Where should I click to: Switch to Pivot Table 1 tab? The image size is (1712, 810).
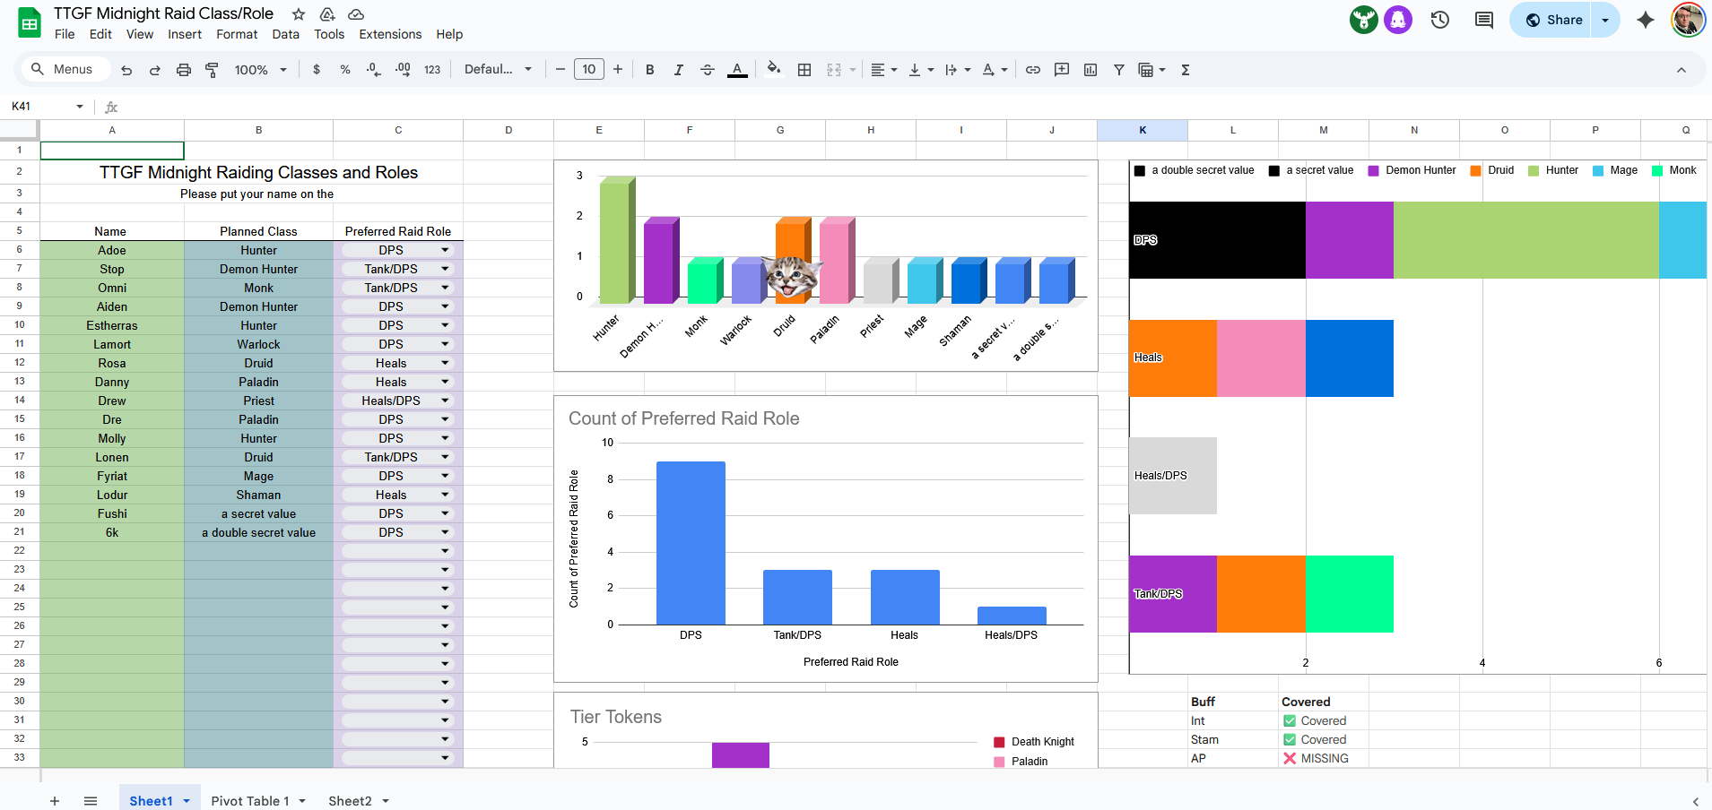click(250, 801)
